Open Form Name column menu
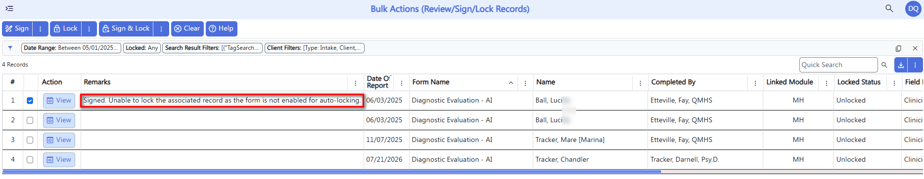 [x=525, y=83]
